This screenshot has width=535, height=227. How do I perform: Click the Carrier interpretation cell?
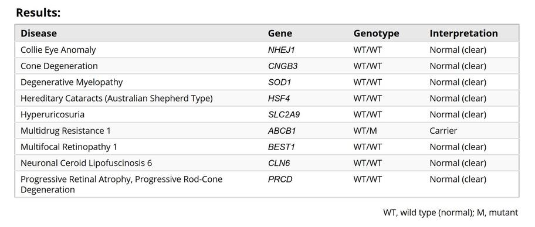(443, 131)
